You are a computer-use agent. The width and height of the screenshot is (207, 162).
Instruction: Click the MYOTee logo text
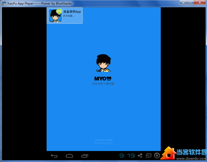(x=103, y=79)
